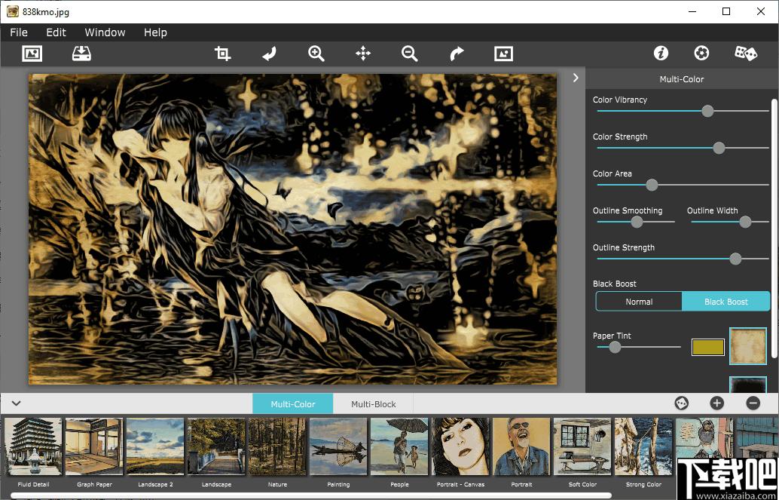Click the Undo arrow icon
779x500 pixels.
tap(269, 54)
